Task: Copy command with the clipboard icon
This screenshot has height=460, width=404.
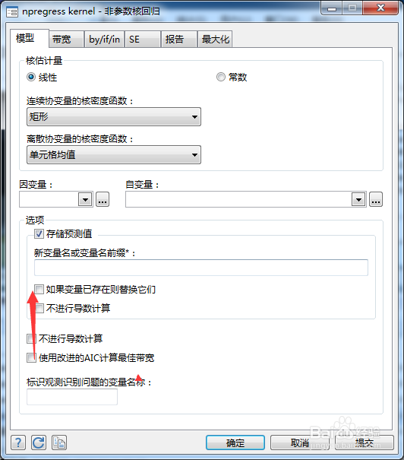Action: point(59,443)
